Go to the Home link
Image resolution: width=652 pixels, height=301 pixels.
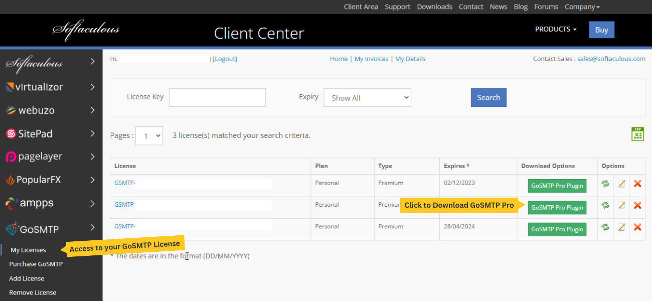pyautogui.click(x=339, y=59)
